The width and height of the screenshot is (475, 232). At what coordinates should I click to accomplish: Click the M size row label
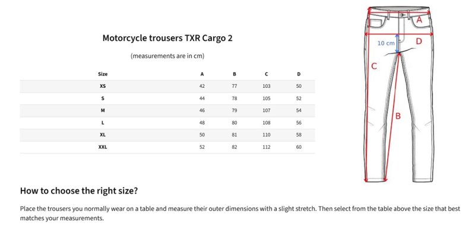[103, 110]
